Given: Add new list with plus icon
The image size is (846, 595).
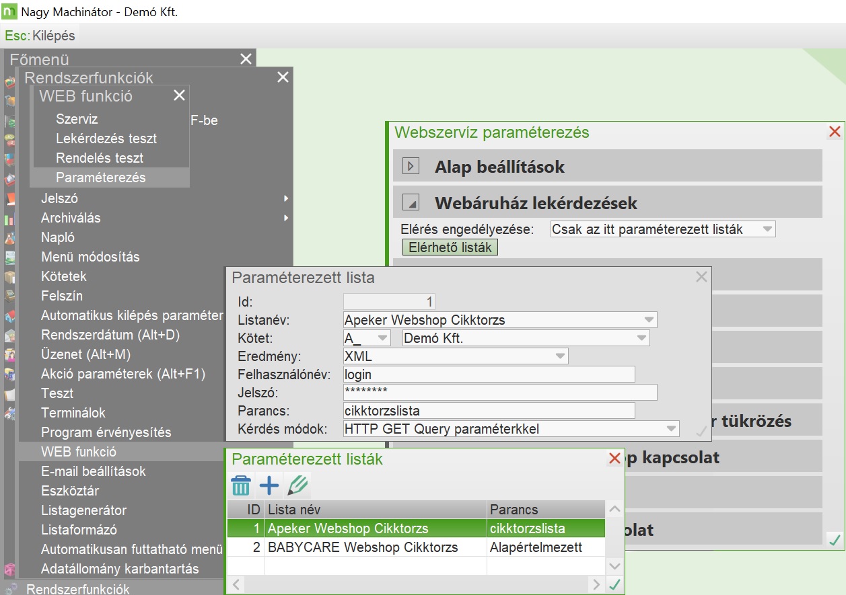Looking at the screenshot, I should click(269, 485).
